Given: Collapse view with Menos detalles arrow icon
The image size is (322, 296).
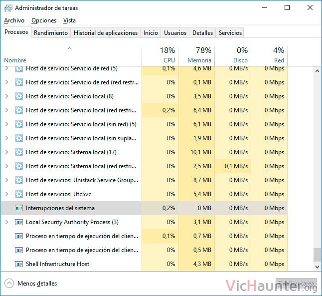Looking at the screenshot, I should pyautogui.click(x=9, y=284).
